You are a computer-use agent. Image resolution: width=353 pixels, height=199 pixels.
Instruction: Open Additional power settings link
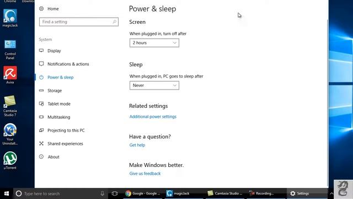tap(153, 117)
